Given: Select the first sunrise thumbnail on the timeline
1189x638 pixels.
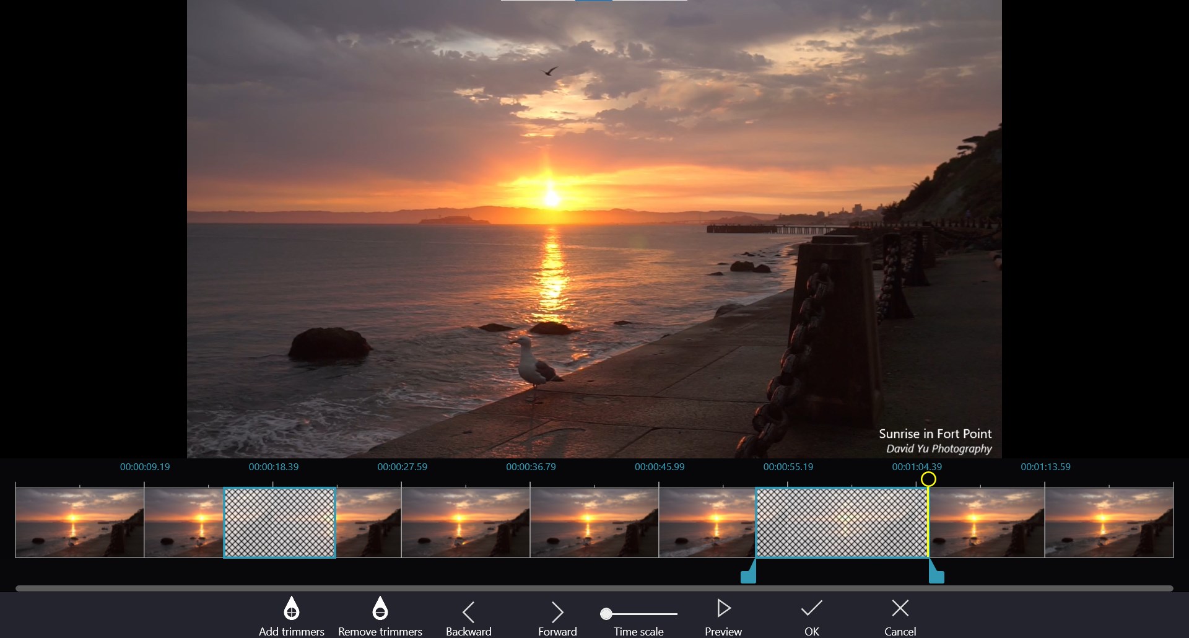Looking at the screenshot, I should click(x=79, y=522).
